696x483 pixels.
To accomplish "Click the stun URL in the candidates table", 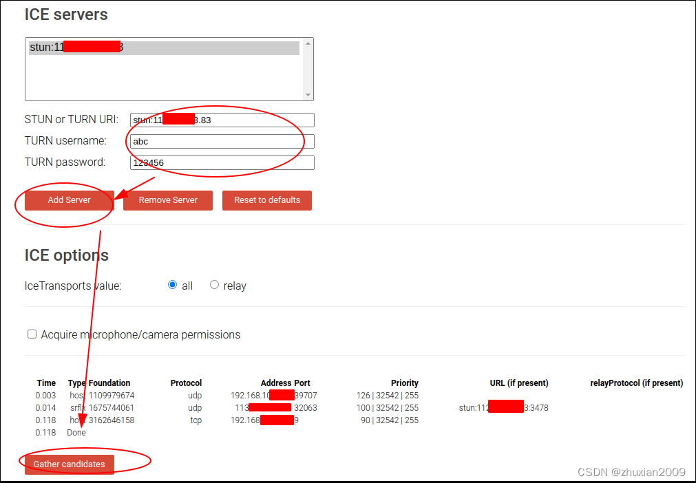I will tap(503, 407).
